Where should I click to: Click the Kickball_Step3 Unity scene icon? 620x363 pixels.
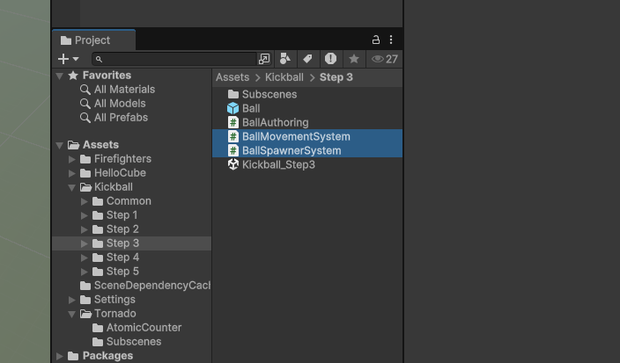click(232, 164)
